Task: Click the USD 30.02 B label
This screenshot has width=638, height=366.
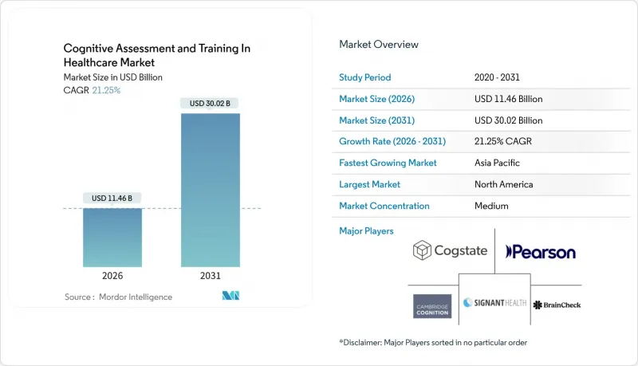Action: tap(210, 104)
